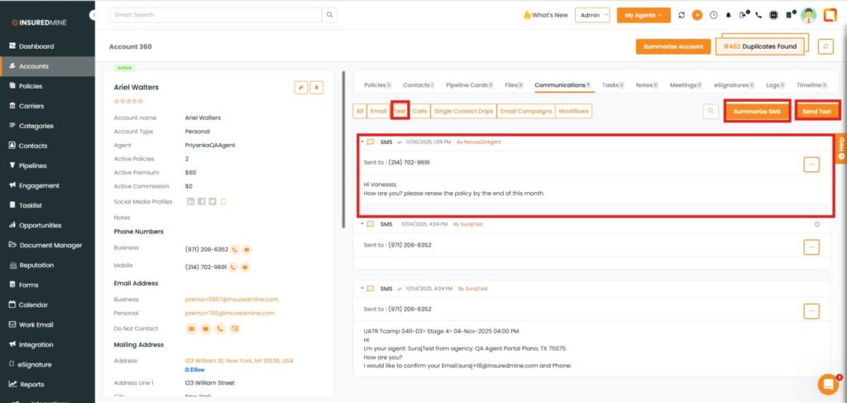The image size is (847, 403).
Task: Switch to the Pipeline Cards tab
Action: pyautogui.click(x=469, y=84)
